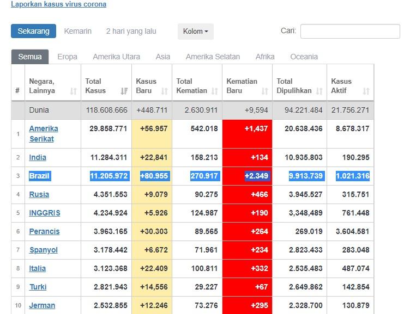The height and width of the screenshot is (314, 404).
Task: Select the Asia tab
Action: click(x=162, y=57)
